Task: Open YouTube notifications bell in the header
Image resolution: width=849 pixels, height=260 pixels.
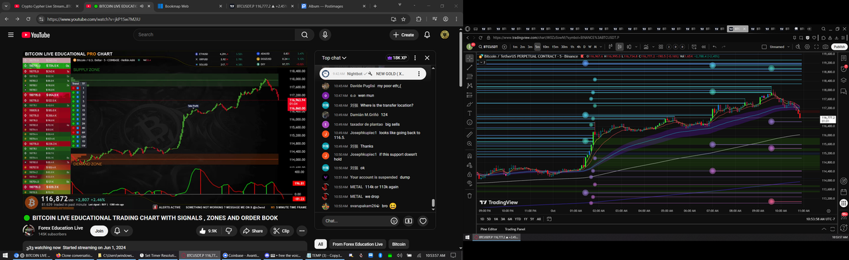Action: [x=427, y=34]
